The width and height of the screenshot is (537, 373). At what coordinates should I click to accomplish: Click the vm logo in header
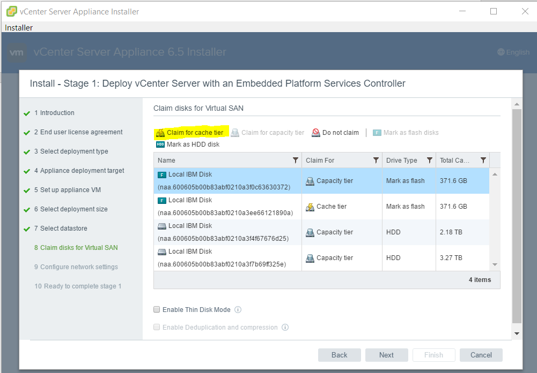17,52
